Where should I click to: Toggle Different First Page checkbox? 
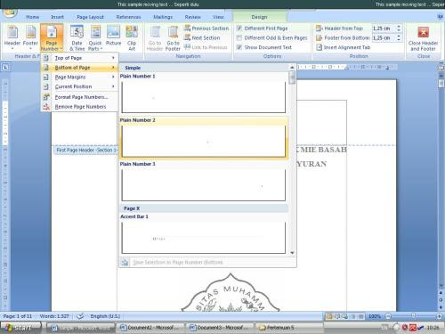pos(239,29)
